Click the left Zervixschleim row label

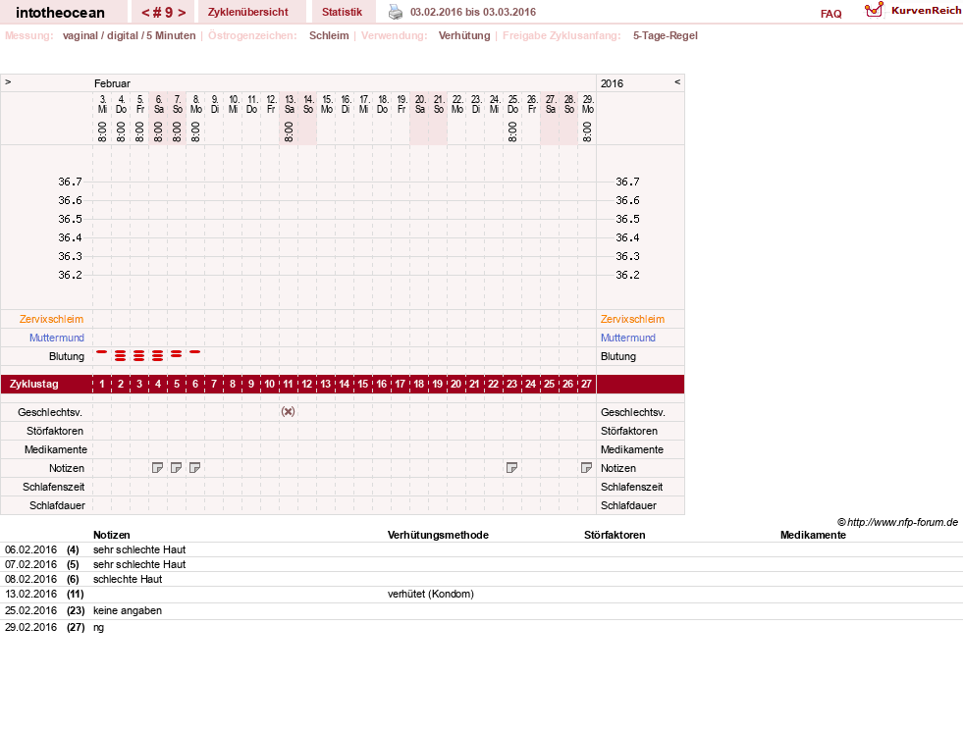tap(52, 319)
